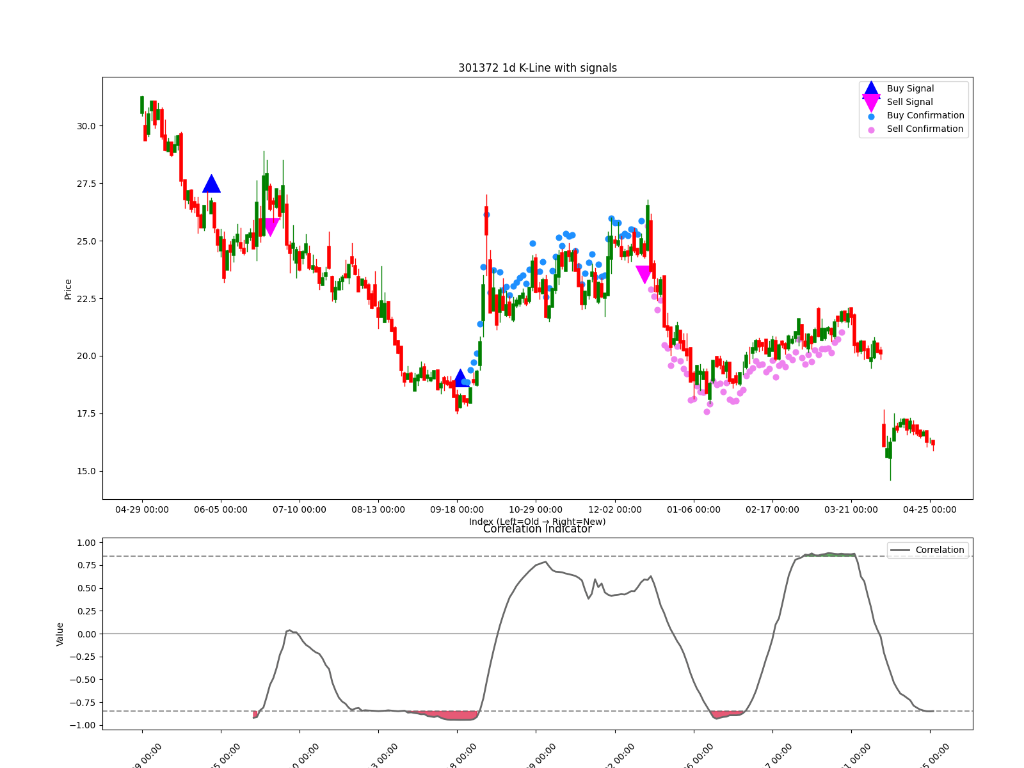Click the −0.50 correlation tick label
Viewport: 1024px width, 768px height.
[83, 680]
